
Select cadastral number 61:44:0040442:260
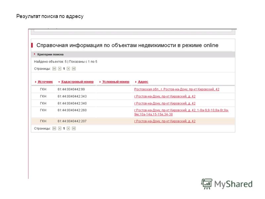coord(72,110)
